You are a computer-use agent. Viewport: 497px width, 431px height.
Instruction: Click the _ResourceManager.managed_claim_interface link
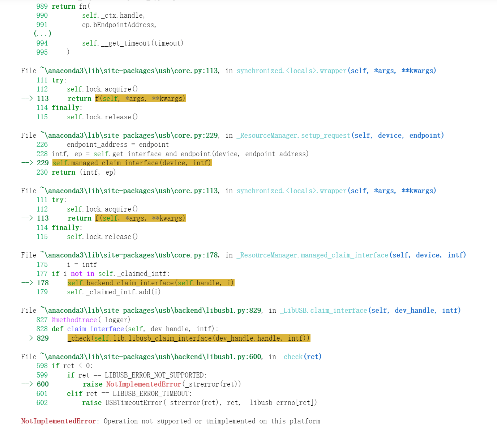[312, 255]
